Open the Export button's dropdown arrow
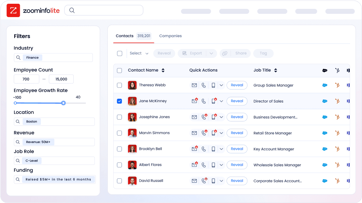The width and height of the screenshot is (362, 203). (x=212, y=53)
